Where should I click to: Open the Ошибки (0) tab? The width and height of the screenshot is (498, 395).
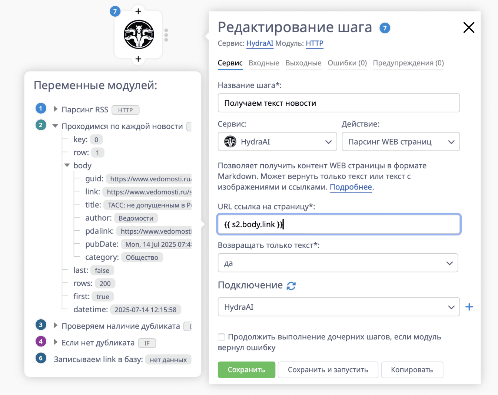[x=347, y=63]
